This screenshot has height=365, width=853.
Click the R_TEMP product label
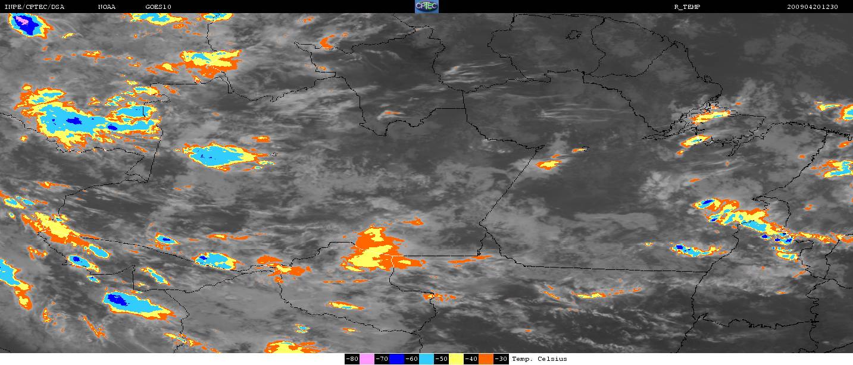coord(686,7)
